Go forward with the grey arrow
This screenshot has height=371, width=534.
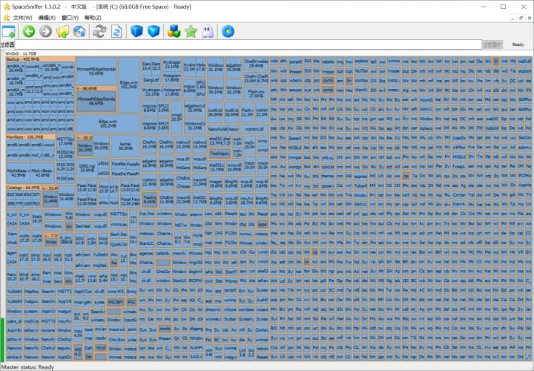[46, 31]
